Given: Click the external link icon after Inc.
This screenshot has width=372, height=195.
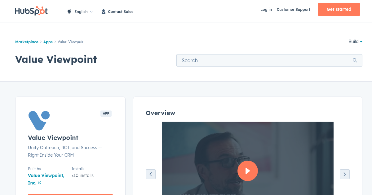Looking at the screenshot, I should [40, 183].
